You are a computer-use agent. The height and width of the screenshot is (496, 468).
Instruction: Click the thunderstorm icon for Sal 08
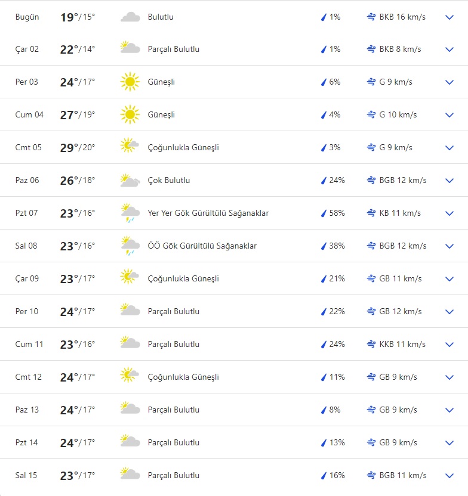point(130,246)
